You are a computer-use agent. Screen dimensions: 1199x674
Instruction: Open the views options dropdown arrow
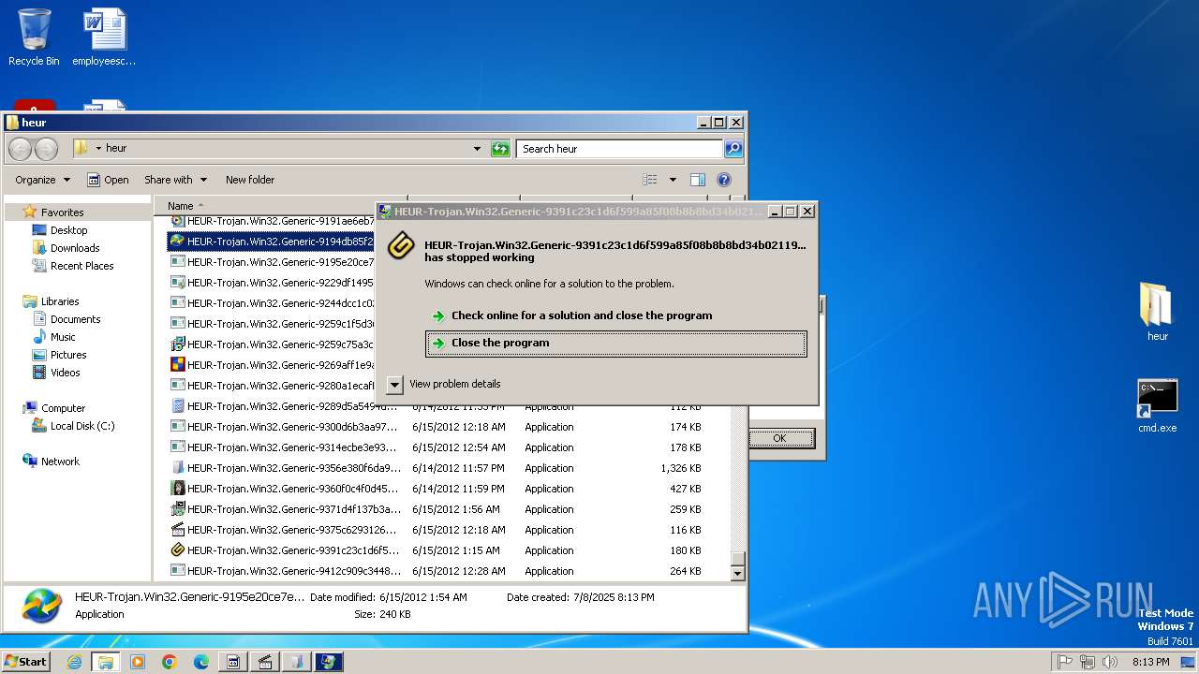pos(673,180)
